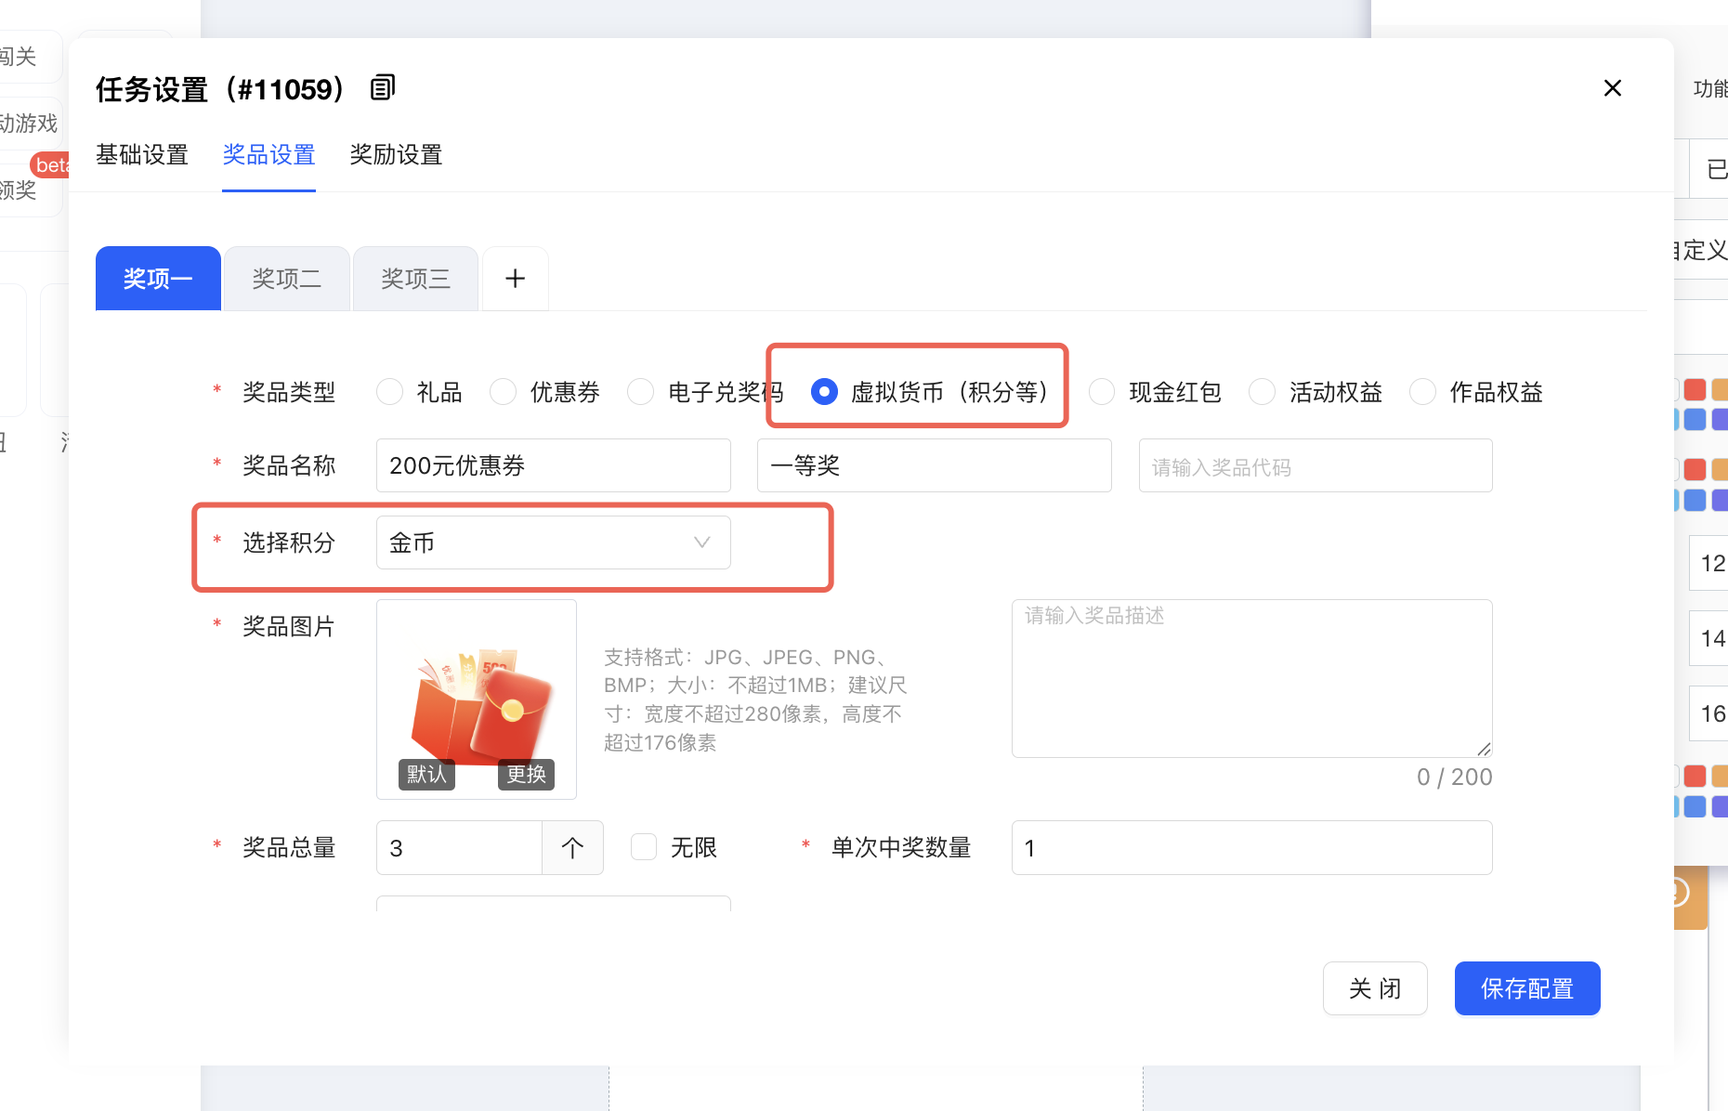Click the up arrow on prize total stepper
This screenshot has height=1111, width=1728.
572,847
